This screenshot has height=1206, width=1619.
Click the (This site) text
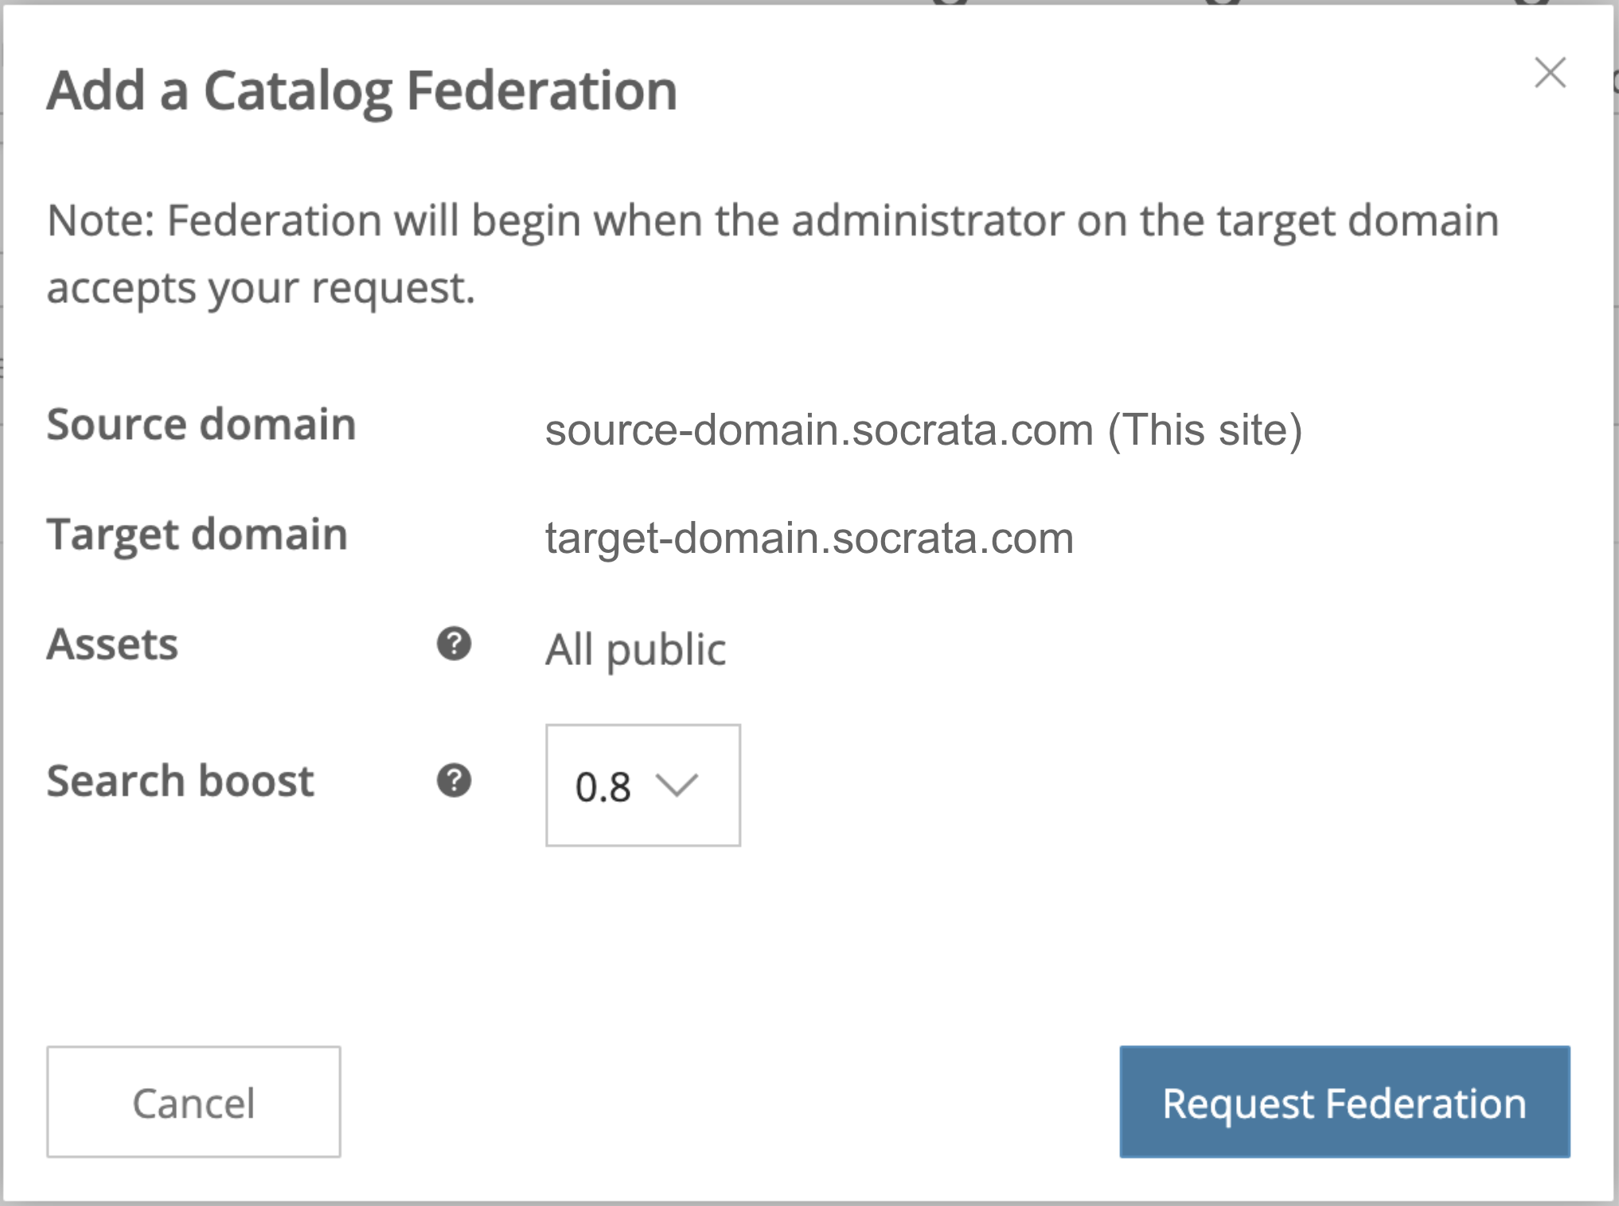point(1205,430)
